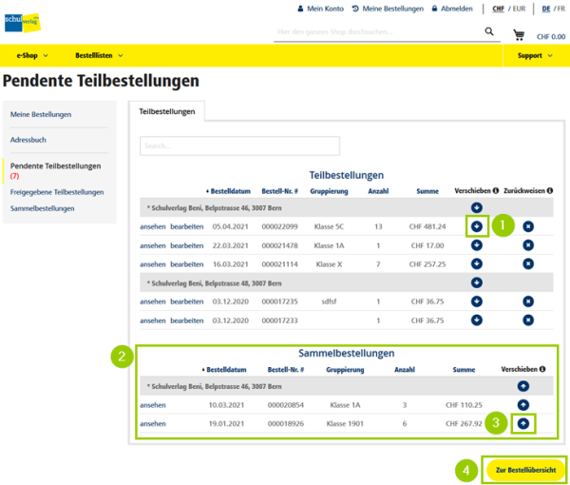Screen dimensions: 570x485
Task: Click move-down arrow for order 000017235
Action: (476, 301)
